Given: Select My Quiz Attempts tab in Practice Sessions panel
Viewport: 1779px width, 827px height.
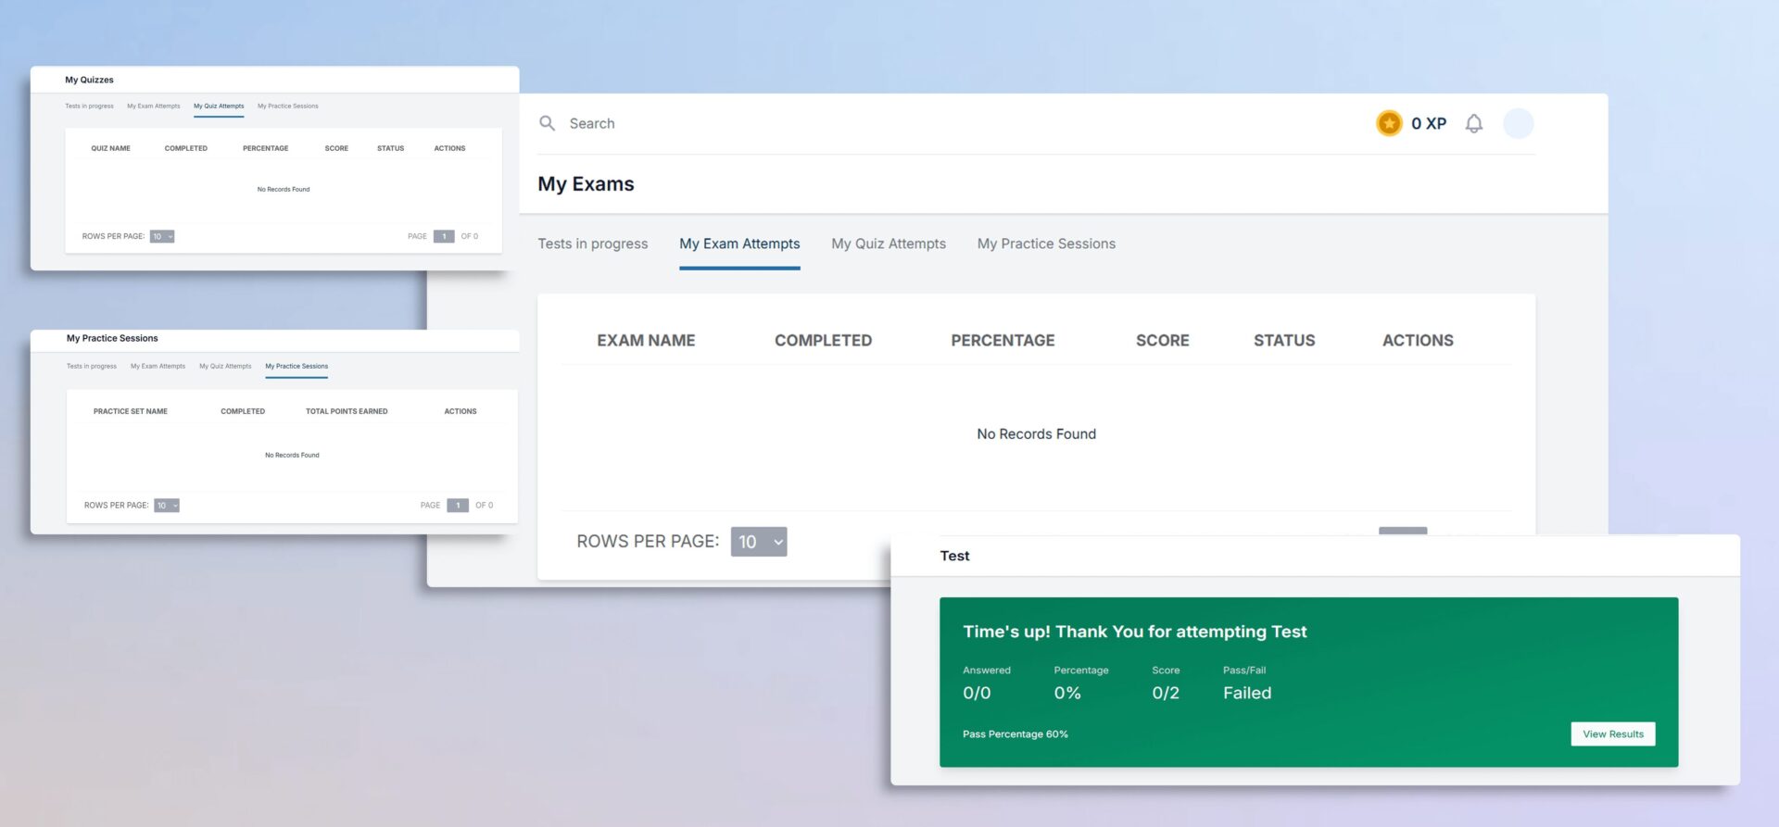Looking at the screenshot, I should point(225,367).
